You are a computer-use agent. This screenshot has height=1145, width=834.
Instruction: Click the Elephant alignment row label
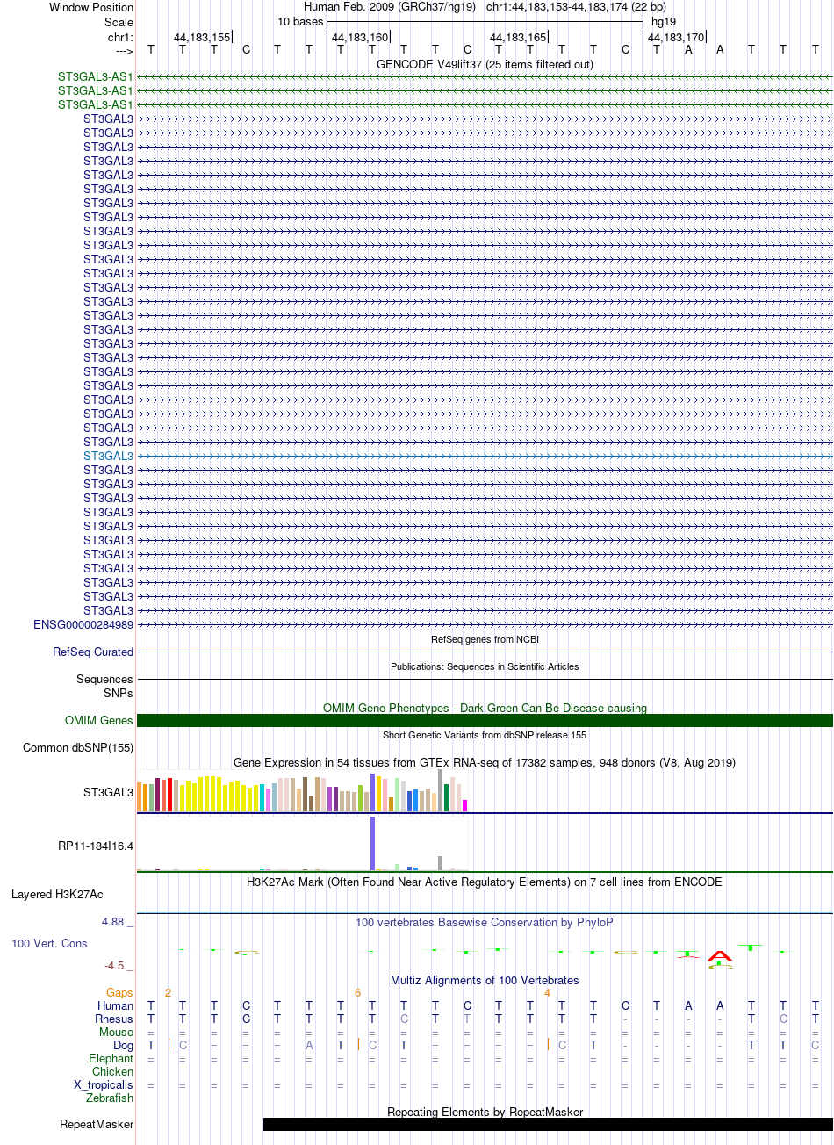coord(111,1058)
